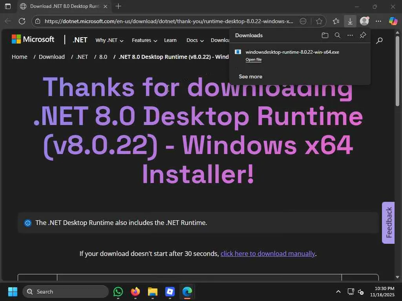402x301 pixels.
Task: Click the taskbar Search box
Action: click(x=66, y=292)
